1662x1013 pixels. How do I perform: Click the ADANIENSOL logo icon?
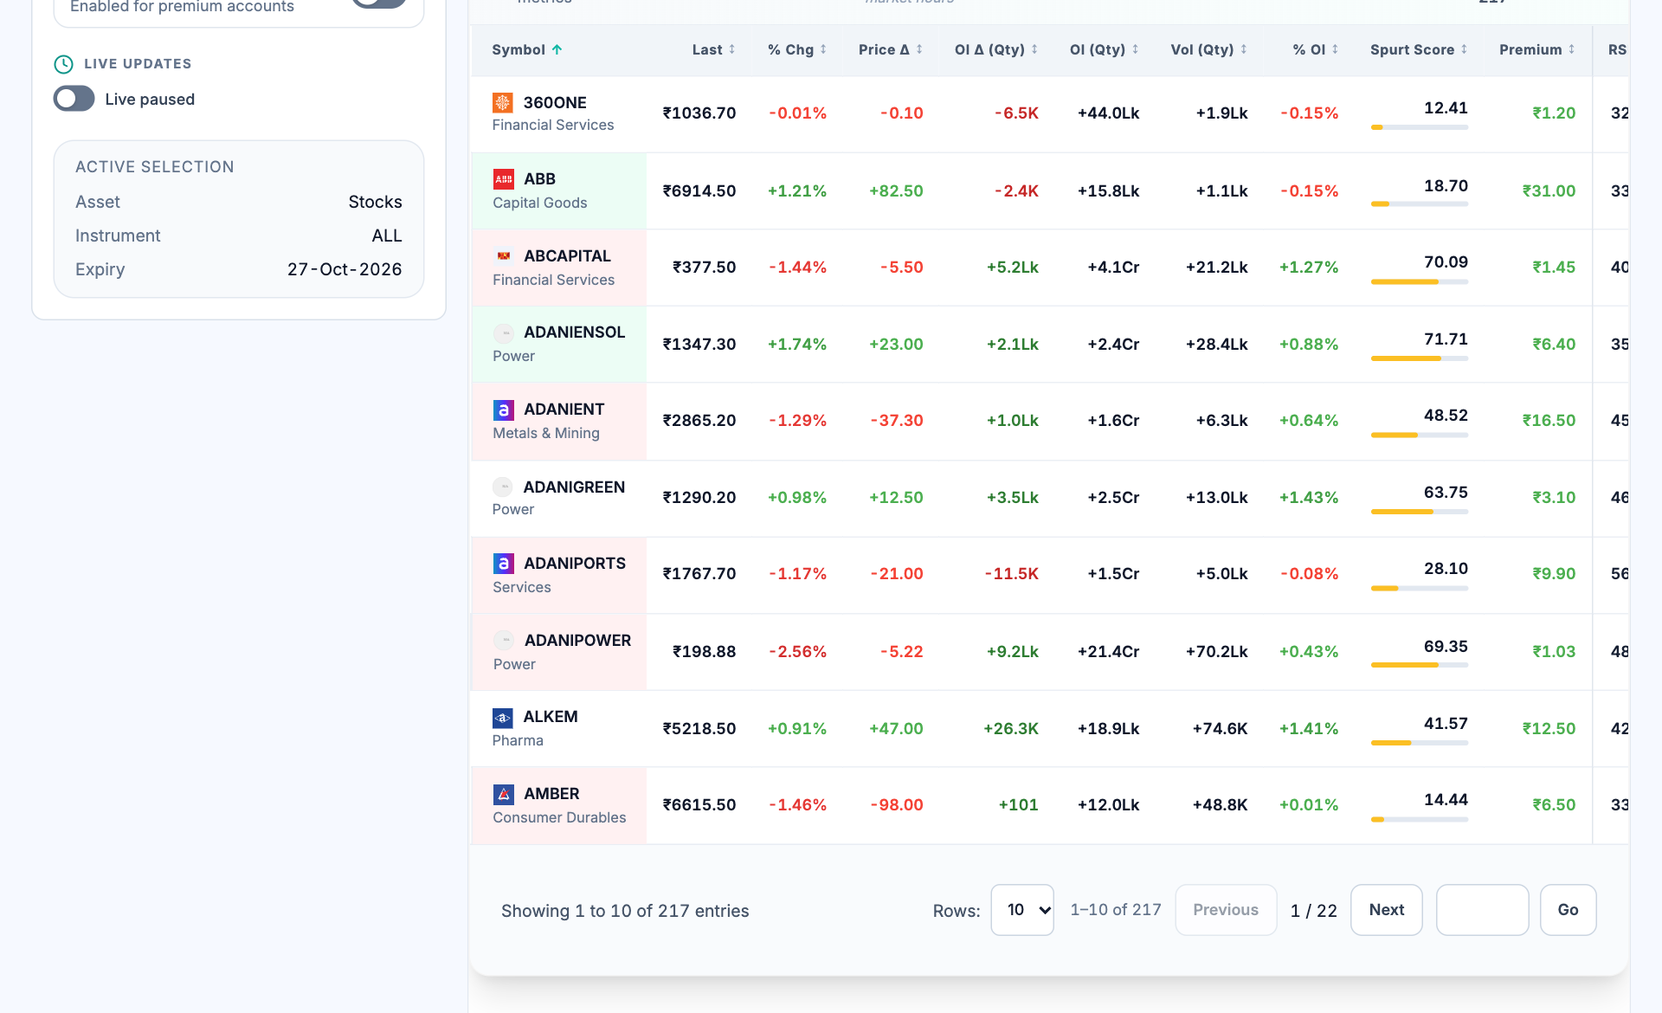coord(504,332)
